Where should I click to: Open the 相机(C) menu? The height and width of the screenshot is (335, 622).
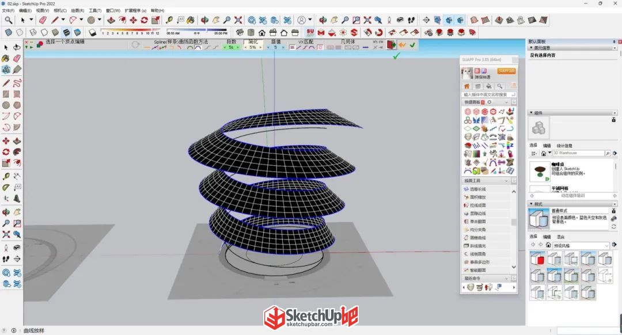pos(60,11)
